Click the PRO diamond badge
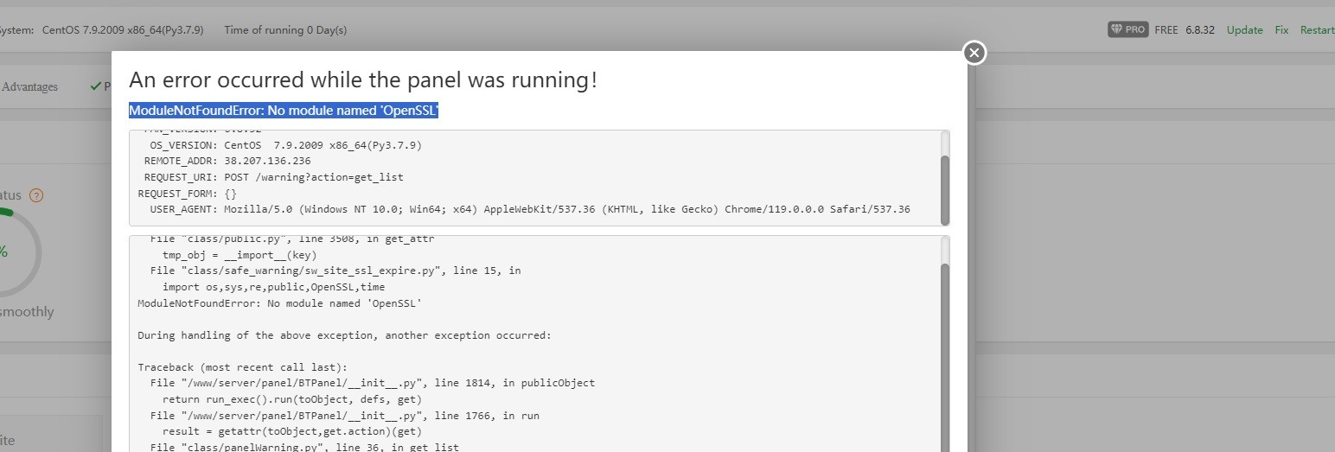 [x=1127, y=29]
